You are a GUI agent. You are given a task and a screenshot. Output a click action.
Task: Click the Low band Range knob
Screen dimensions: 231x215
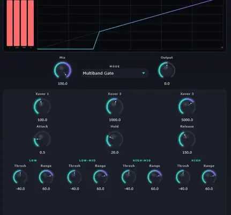(46, 177)
